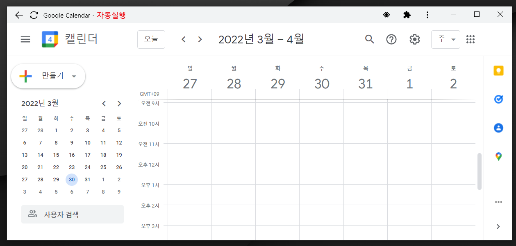
Task: Click the reload page icon
Action: click(34, 15)
